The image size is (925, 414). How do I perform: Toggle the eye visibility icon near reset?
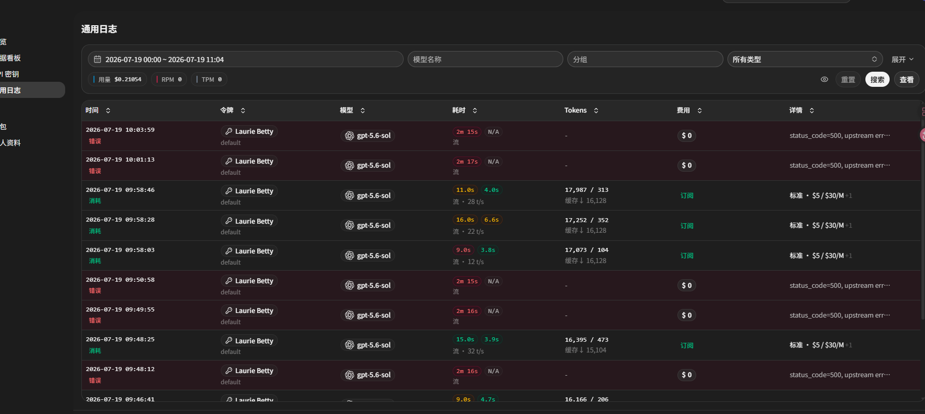point(824,79)
